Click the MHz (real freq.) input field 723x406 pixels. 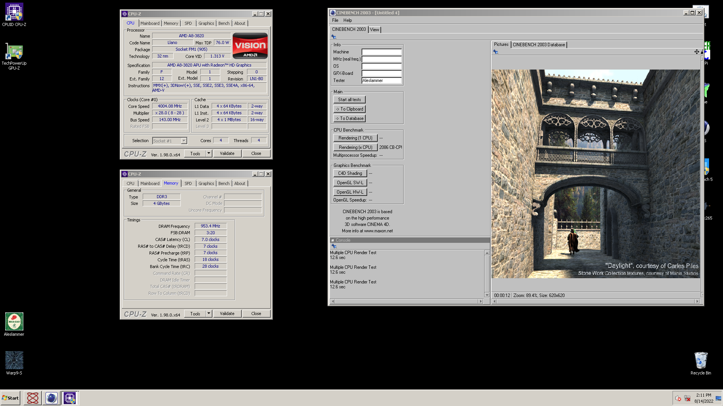point(381,59)
